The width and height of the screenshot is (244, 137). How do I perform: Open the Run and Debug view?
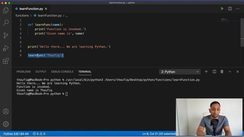(6, 48)
